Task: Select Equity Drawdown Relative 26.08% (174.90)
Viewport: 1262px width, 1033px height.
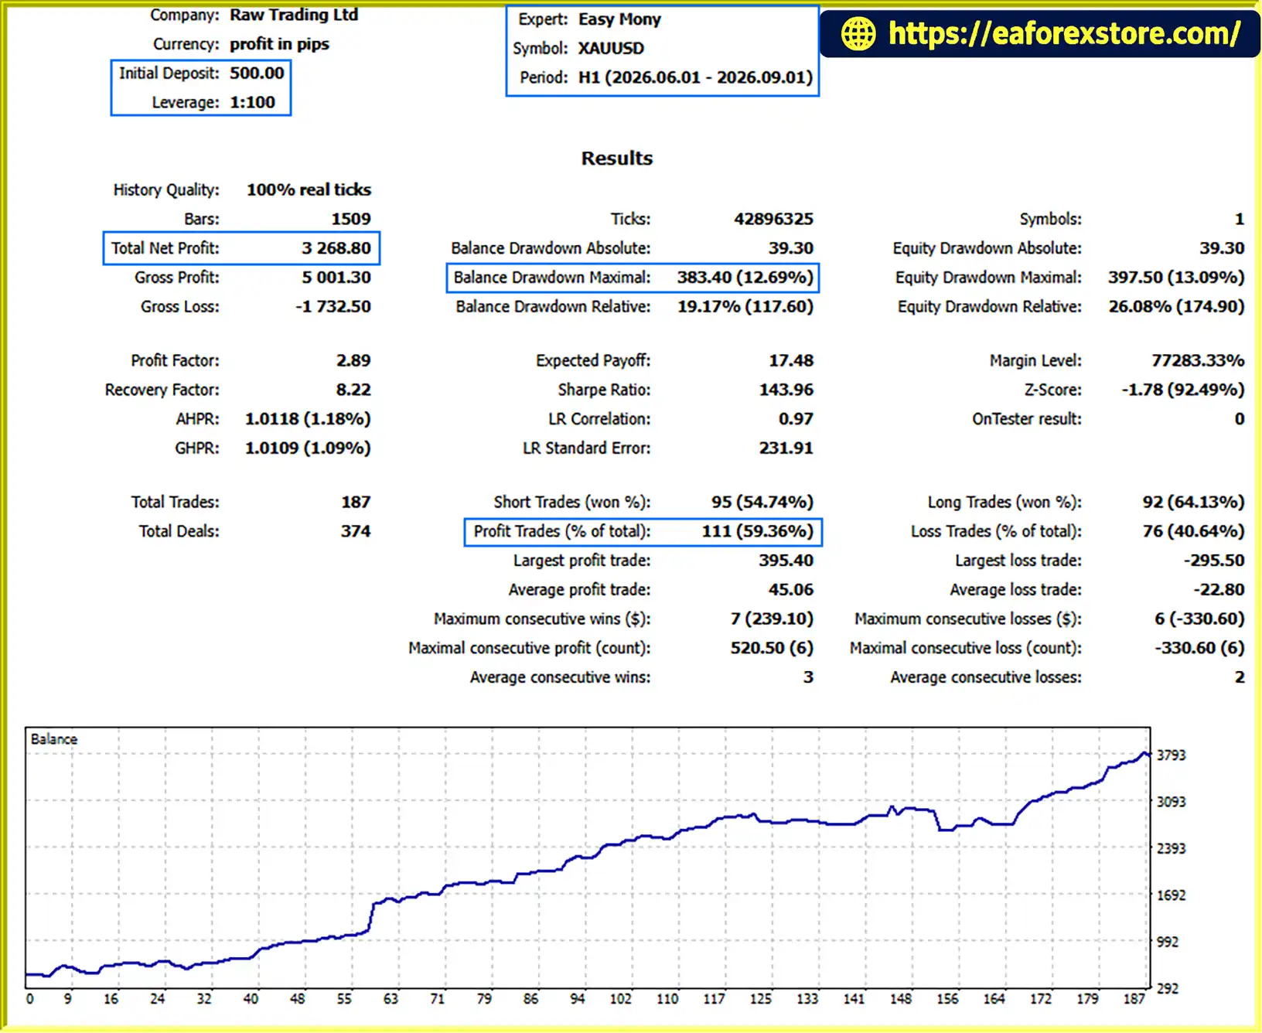Action: pyautogui.click(x=1176, y=307)
